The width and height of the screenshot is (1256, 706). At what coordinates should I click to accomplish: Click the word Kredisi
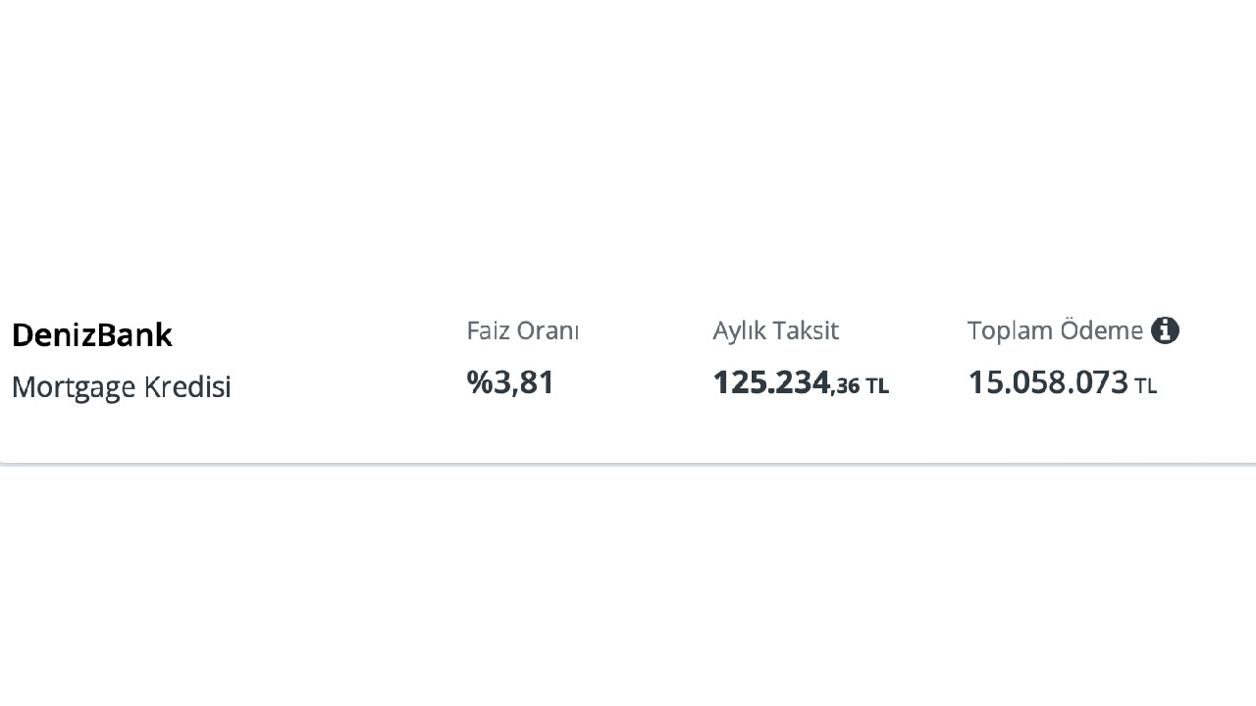tap(187, 386)
